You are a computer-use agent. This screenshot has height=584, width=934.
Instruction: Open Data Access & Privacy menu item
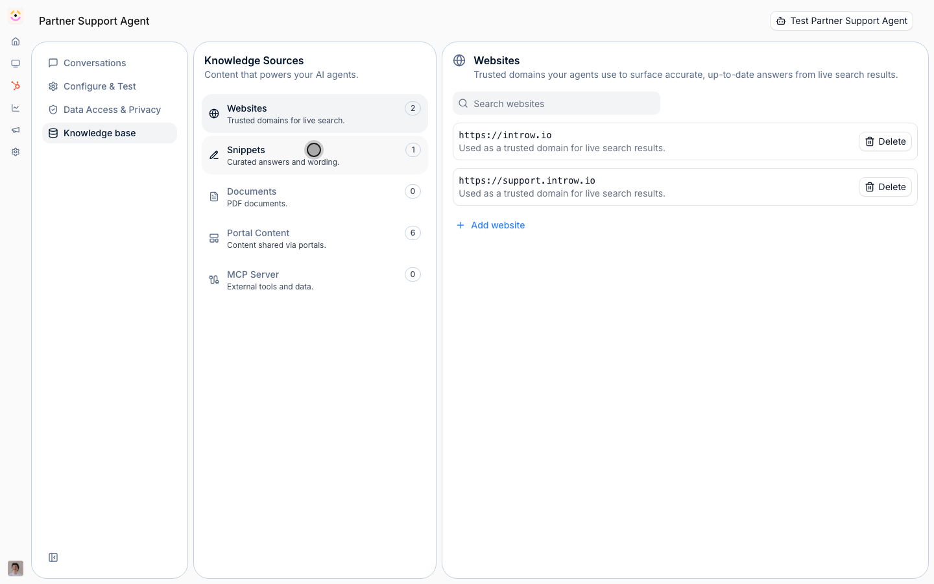(x=110, y=110)
